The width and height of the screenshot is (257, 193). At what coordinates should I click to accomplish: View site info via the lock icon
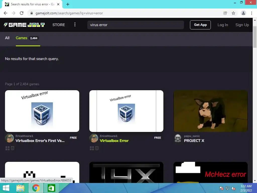pyautogui.click(x=31, y=13)
